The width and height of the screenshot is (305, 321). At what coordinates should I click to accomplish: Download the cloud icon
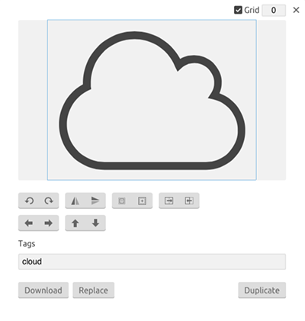(x=43, y=291)
